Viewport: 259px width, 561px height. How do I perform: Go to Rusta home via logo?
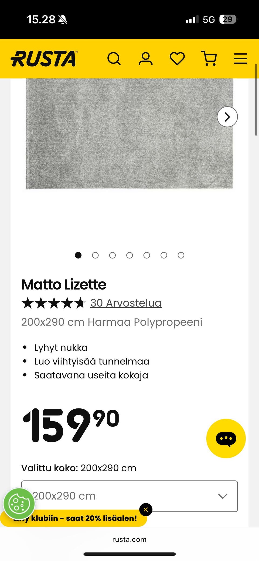pyautogui.click(x=44, y=58)
